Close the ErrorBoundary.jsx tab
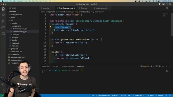The image size is (173, 97). tap(75, 8)
